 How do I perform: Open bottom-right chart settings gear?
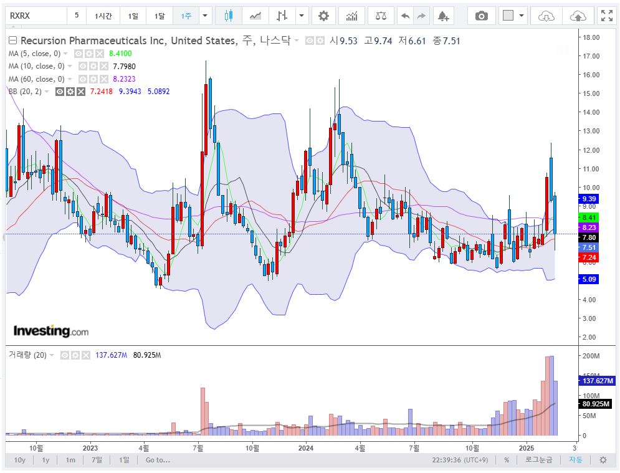click(x=603, y=460)
